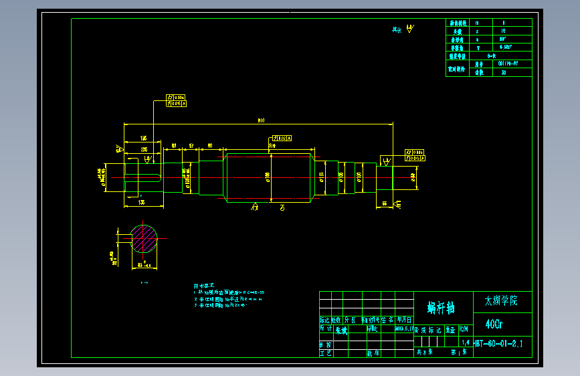The image size is (580, 376).
Task: Click the surface roughness symbol beside '其余'
Action: click(410, 29)
